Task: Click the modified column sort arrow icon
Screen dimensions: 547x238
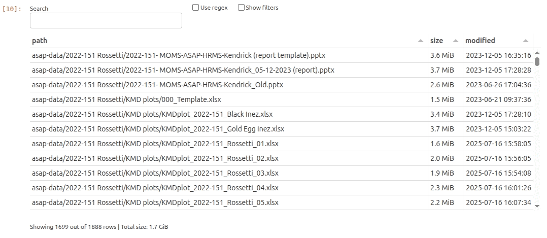Action: click(x=525, y=41)
